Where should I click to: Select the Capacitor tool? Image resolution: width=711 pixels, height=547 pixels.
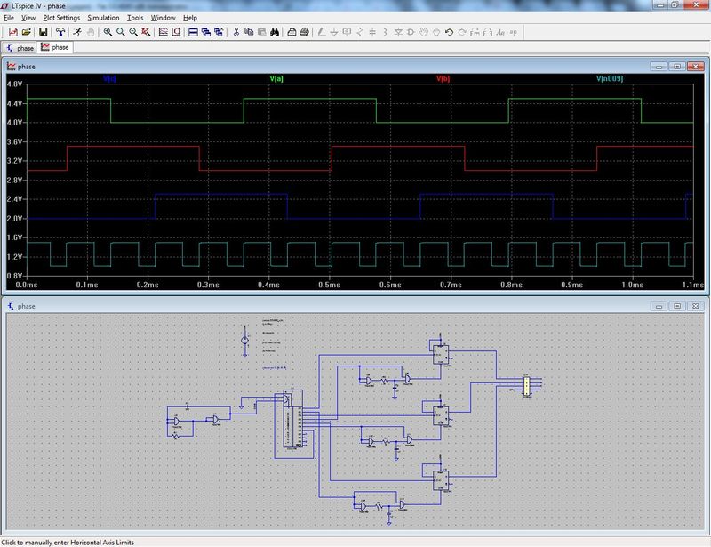tap(372, 32)
